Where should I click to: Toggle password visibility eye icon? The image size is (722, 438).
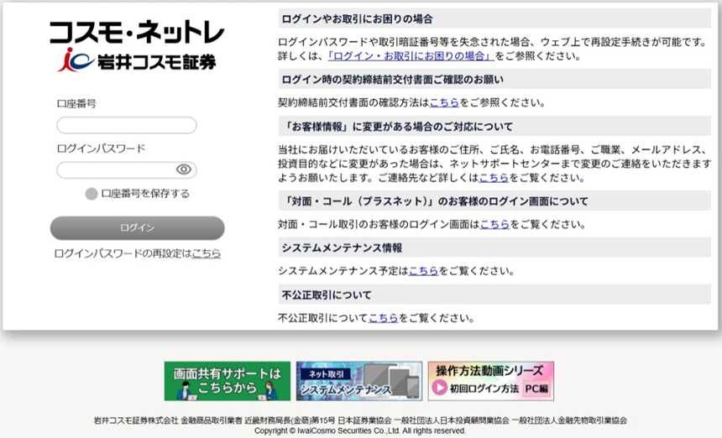tap(184, 169)
